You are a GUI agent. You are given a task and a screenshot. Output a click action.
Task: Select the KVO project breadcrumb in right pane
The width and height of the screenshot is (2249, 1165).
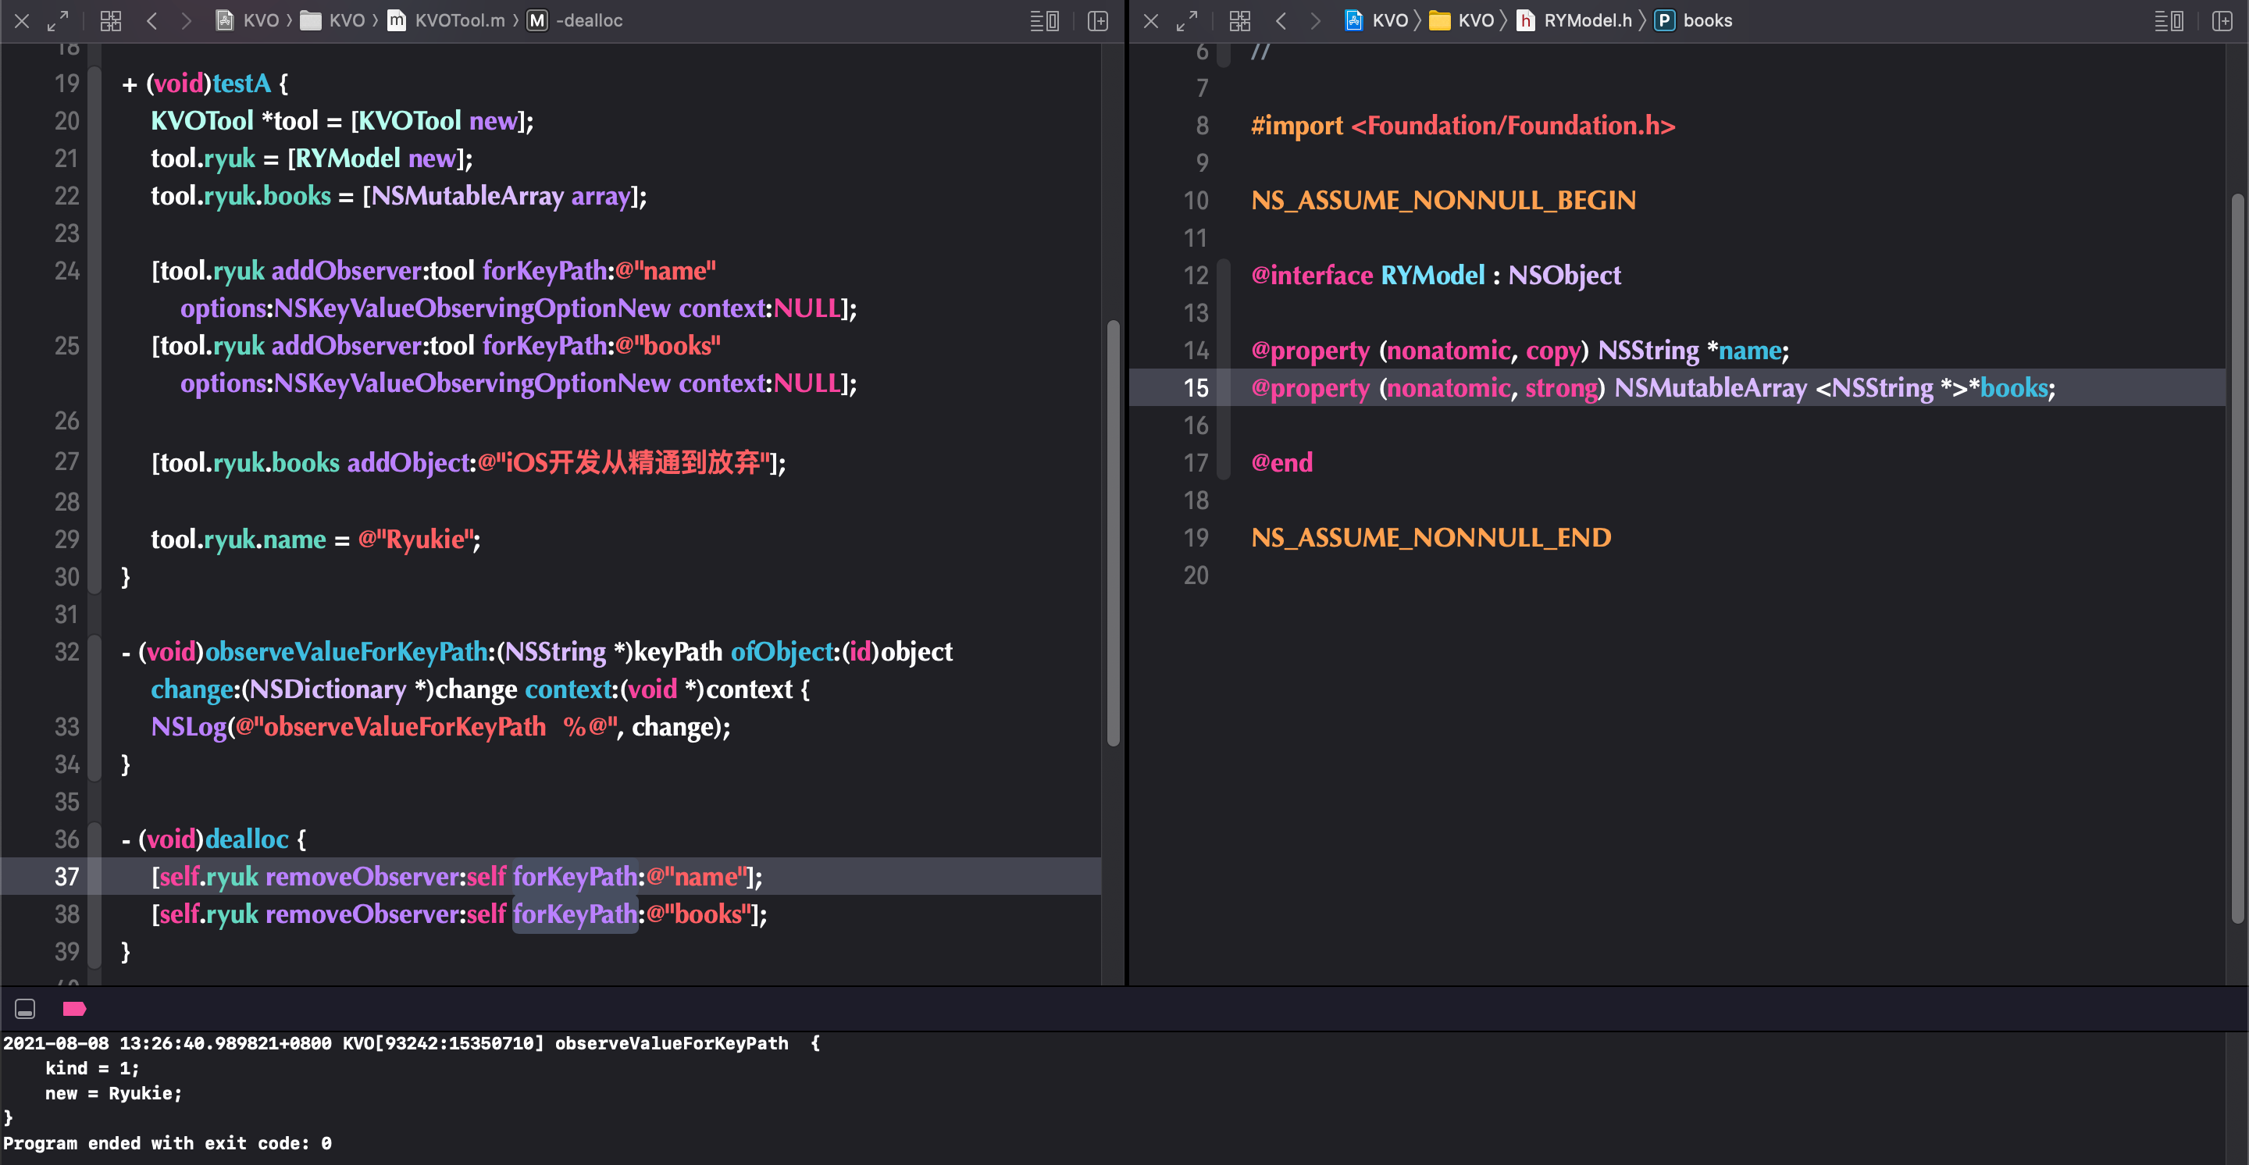(x=1377, y=20)
